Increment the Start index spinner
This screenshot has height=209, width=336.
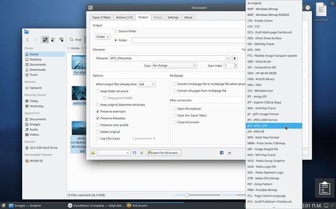pos(236,64)
